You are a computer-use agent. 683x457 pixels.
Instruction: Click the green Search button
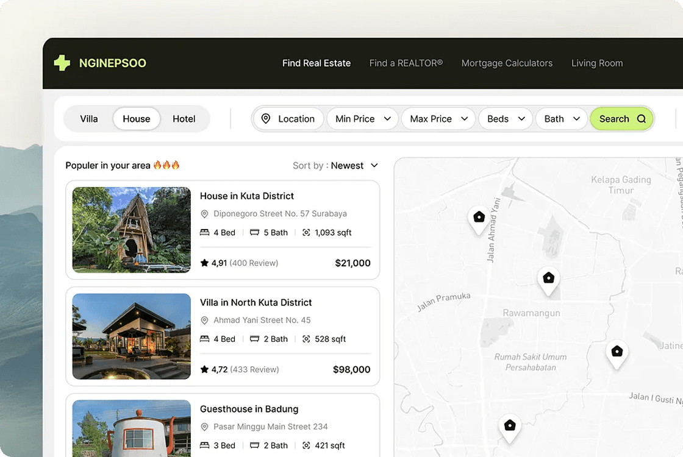point(621,119)
